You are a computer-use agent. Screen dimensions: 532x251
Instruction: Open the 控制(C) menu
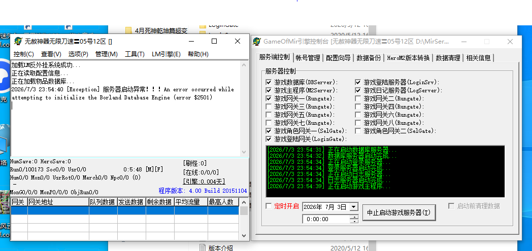click(x=24, y=54)
